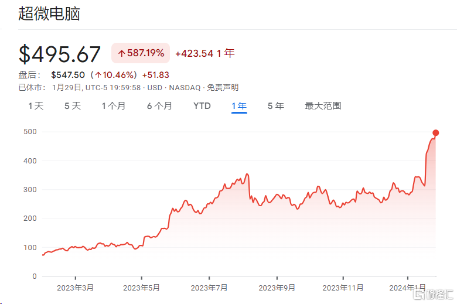Image resolution: width=457 pixels, height=304 pixels.
Task: Click the up arrow in the 587.19% badge
Action: [122, 53]
